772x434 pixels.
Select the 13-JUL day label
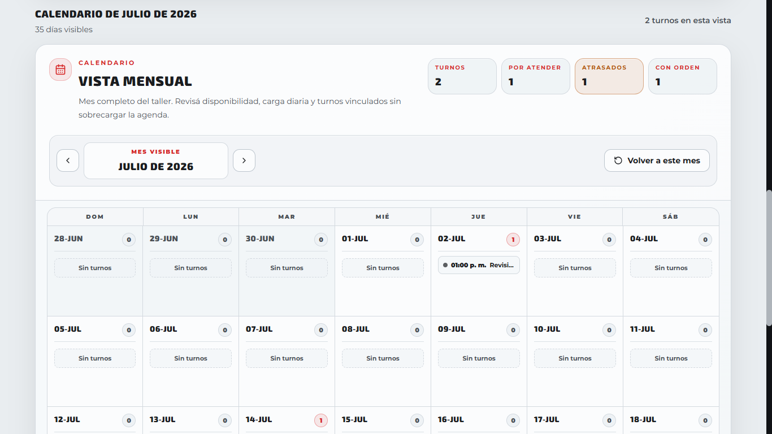(163, 419)
